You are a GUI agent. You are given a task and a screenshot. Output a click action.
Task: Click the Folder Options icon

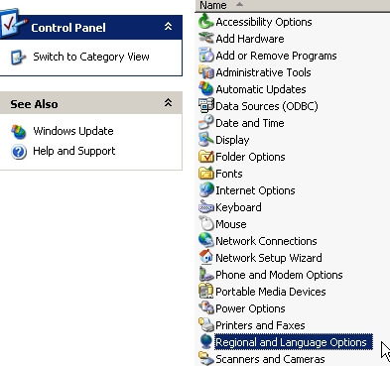206,157
